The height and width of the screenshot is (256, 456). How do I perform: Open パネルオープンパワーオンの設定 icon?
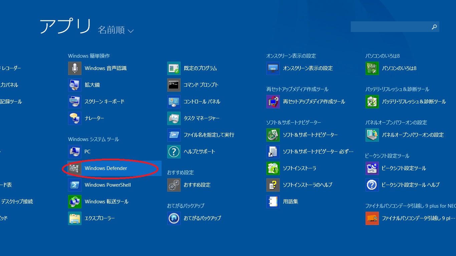pyautogui.click(x=372, y=135)
